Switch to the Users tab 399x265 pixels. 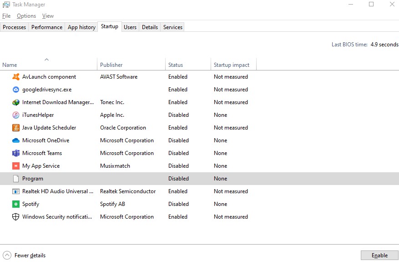130,27
